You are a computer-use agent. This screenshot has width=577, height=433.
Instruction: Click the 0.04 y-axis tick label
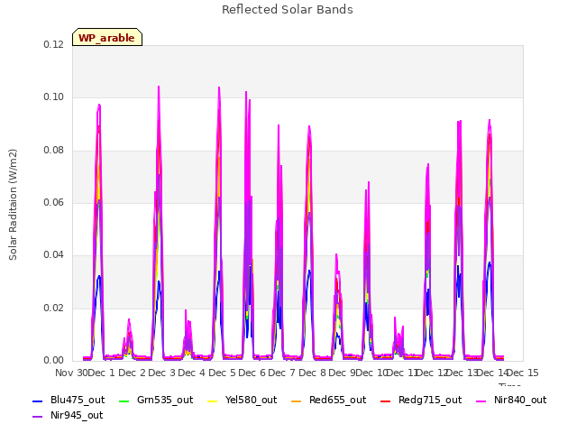click(x=54, y=254)
